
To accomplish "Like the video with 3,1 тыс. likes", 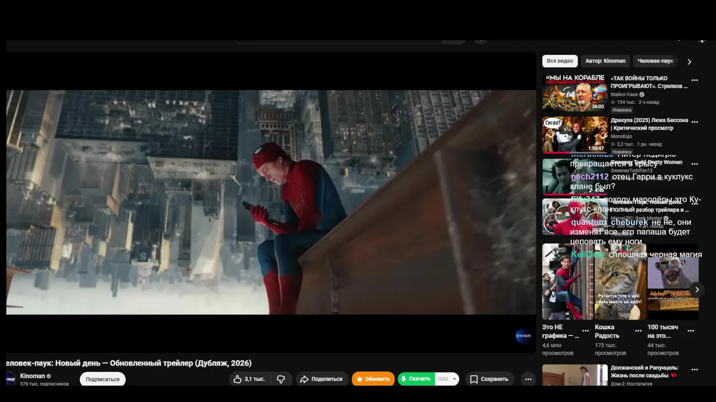I will (x=249, y=379).
